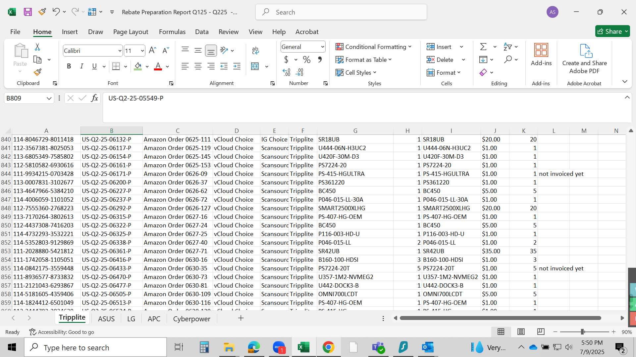The width and height of the screenshot is (636, 357).
Task: Click the Cut scissors icon
Action: point(37,47)
